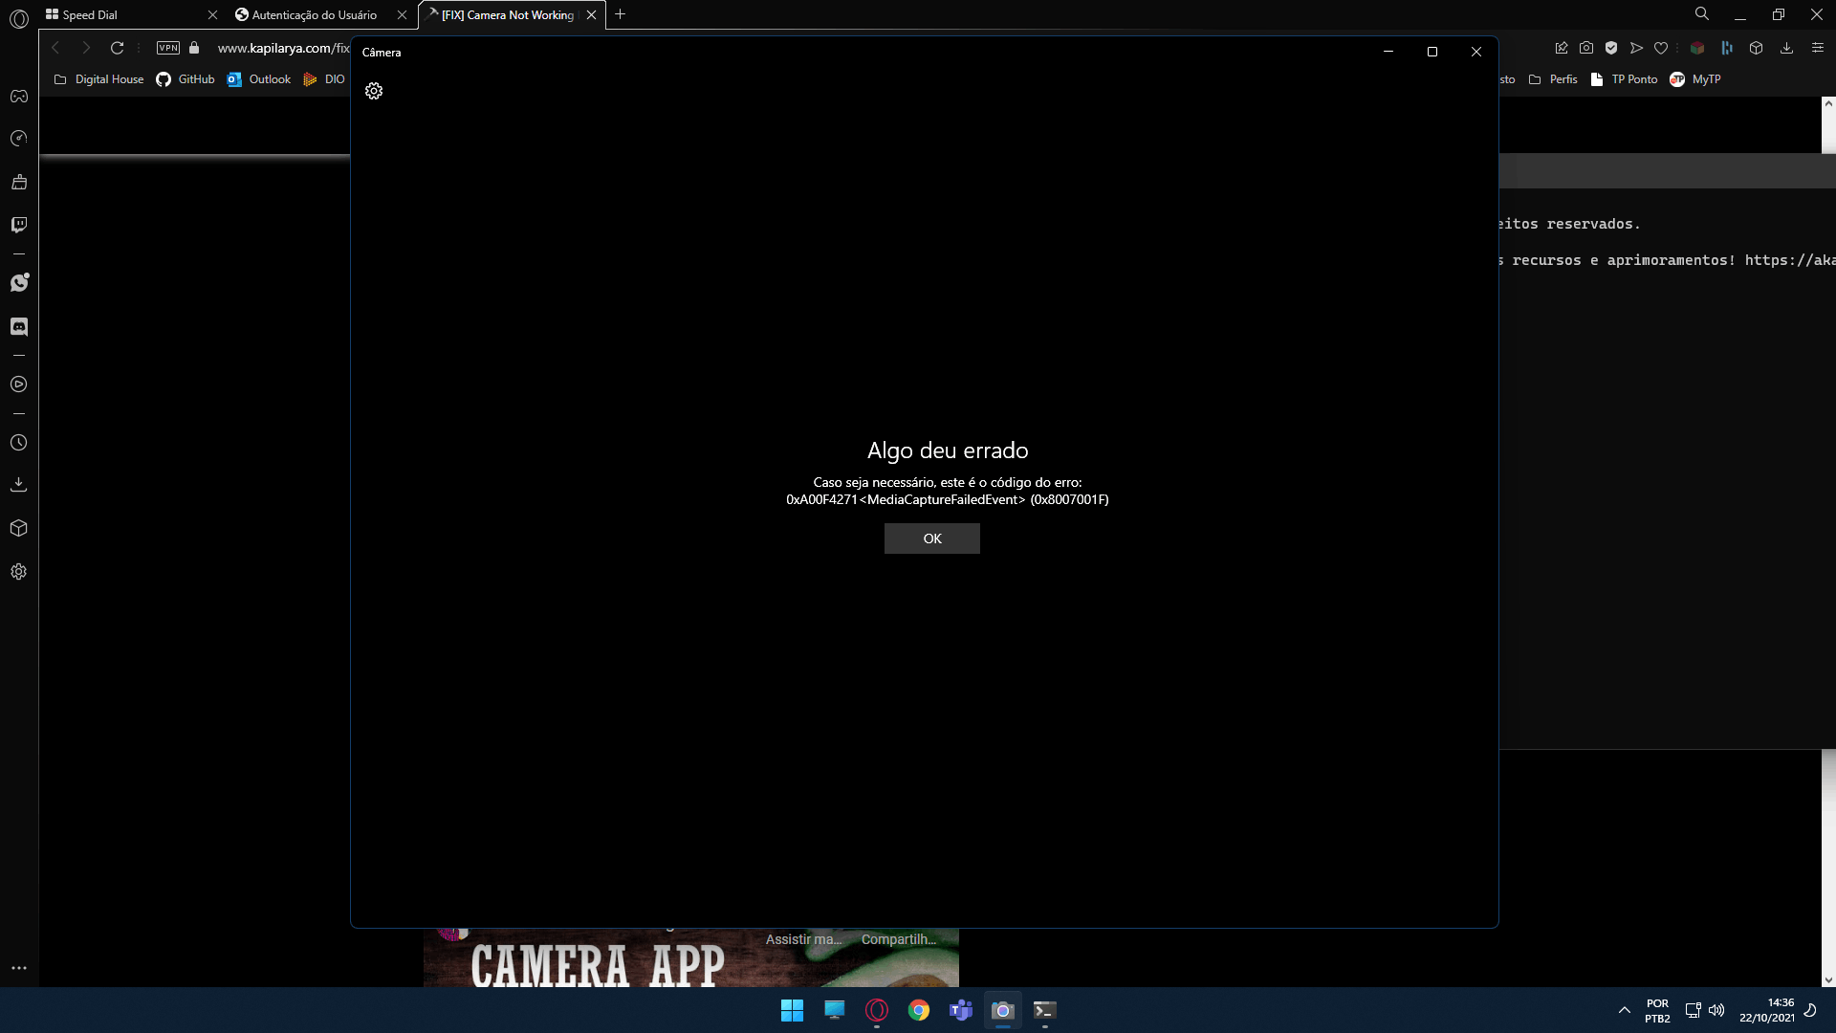Click Assistir mais on video thumbnail
This screenshot has height=1033, width=1836.
point(803,939)
